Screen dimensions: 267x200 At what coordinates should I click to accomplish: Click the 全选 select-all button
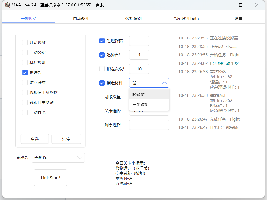pyautogui.click(x=34, y=139)
